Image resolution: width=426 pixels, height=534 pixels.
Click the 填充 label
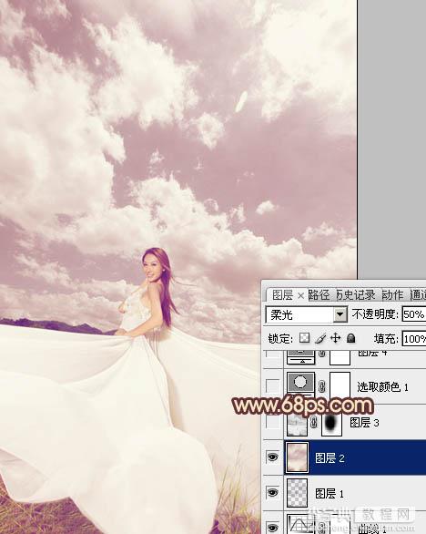point(386,339)
